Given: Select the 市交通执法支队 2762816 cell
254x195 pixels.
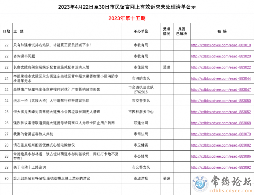Looking at the screenshot, I should [141, 89].
